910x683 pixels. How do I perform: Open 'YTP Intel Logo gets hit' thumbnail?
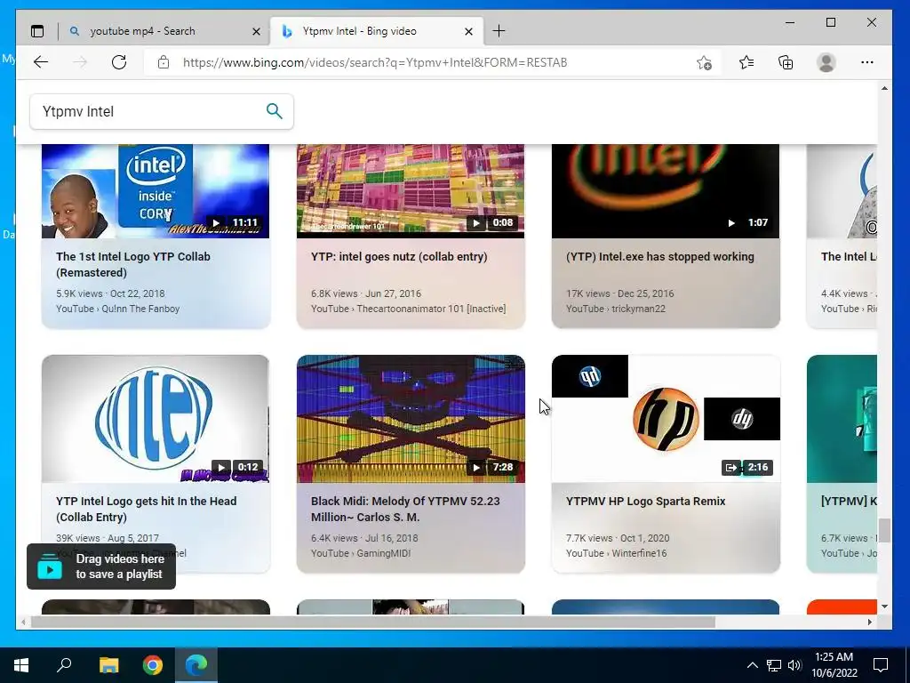(x=156, y=419)
